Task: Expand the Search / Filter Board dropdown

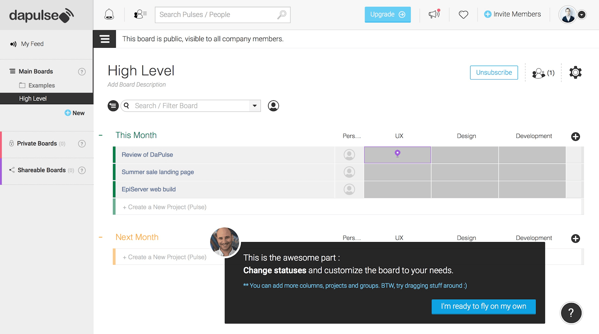Action: (x=254, y=106)
